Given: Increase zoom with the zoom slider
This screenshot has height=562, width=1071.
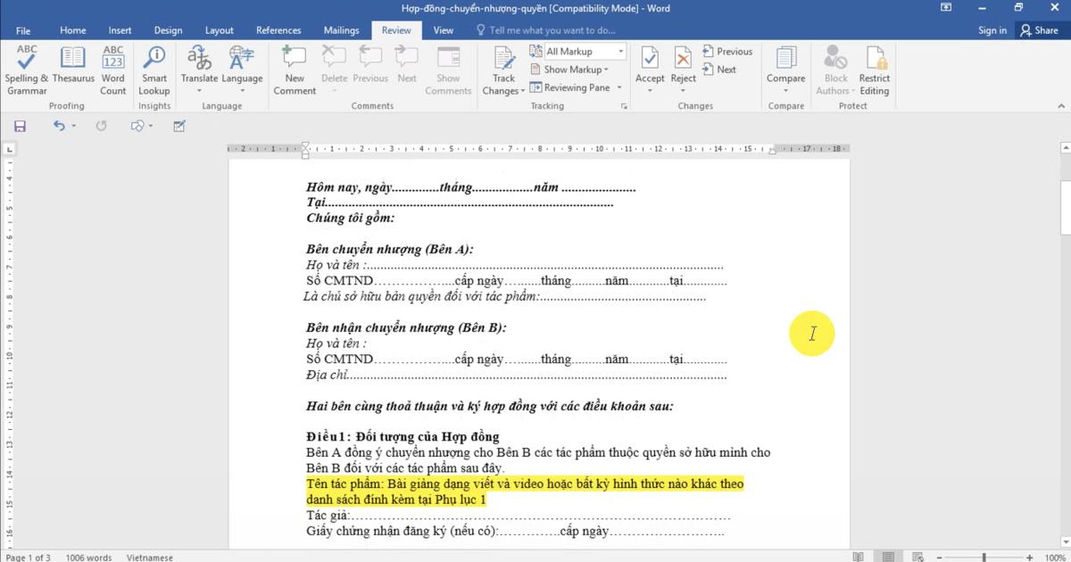Looking at the screenshot, I should coord(1029,557).
